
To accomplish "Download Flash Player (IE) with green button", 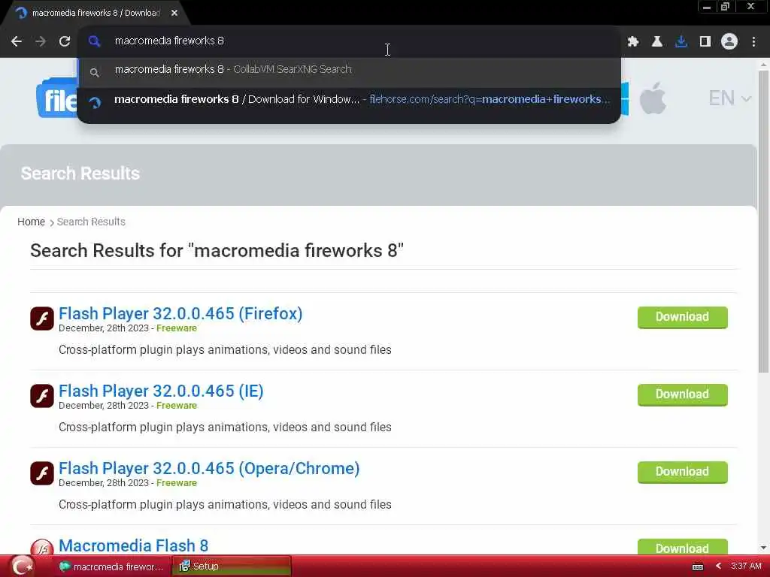I will coord(683,395).
